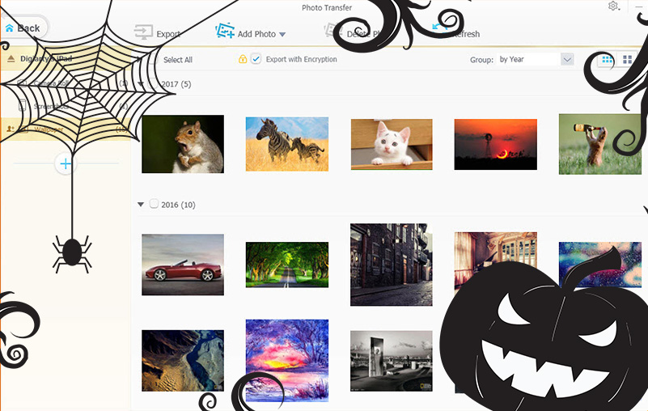
Task: Collapse the 2016 photo group
Action: 142,205
